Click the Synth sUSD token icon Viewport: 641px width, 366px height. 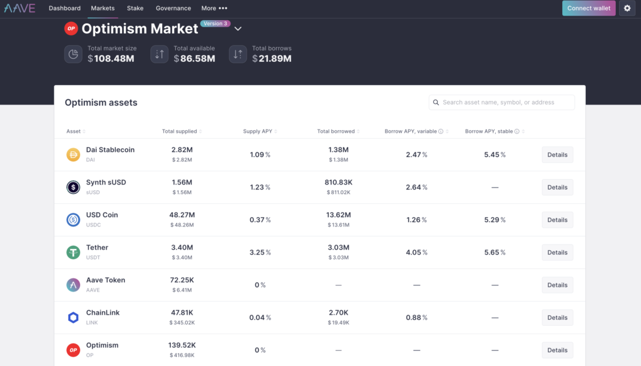click(73, 187)
